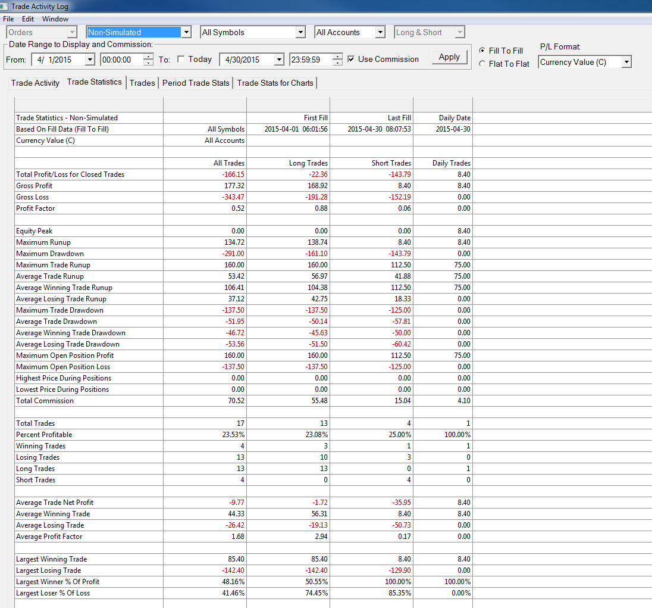Increase the From time with up spinner

149,57
